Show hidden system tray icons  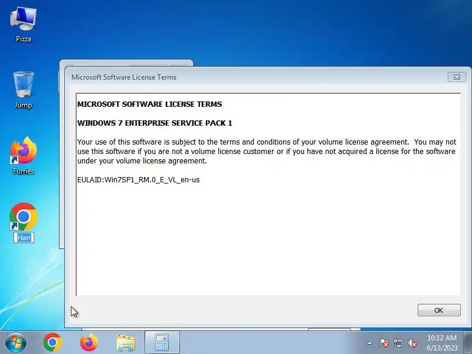370,343
